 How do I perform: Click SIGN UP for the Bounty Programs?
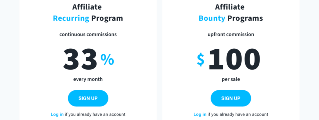tap(231, 98)
